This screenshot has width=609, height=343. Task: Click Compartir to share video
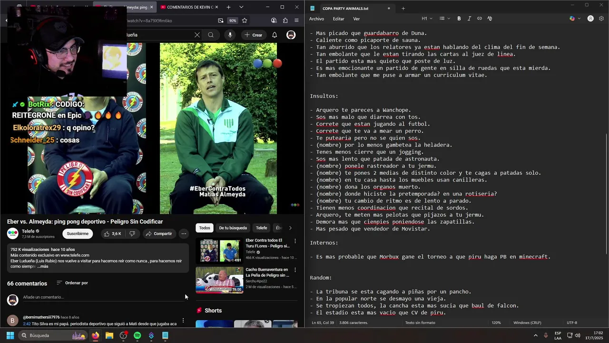click(x=159, y=233)
